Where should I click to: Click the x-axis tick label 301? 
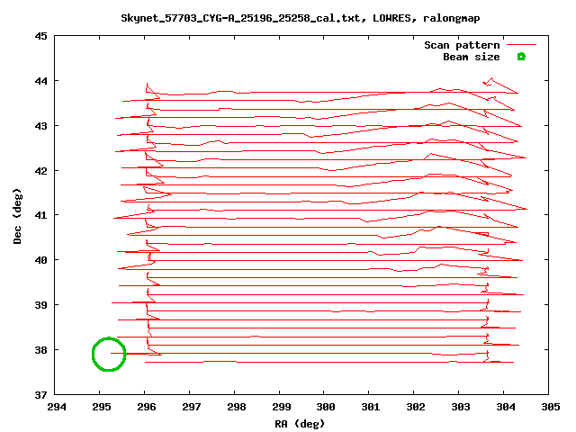[x=370, y=407]
